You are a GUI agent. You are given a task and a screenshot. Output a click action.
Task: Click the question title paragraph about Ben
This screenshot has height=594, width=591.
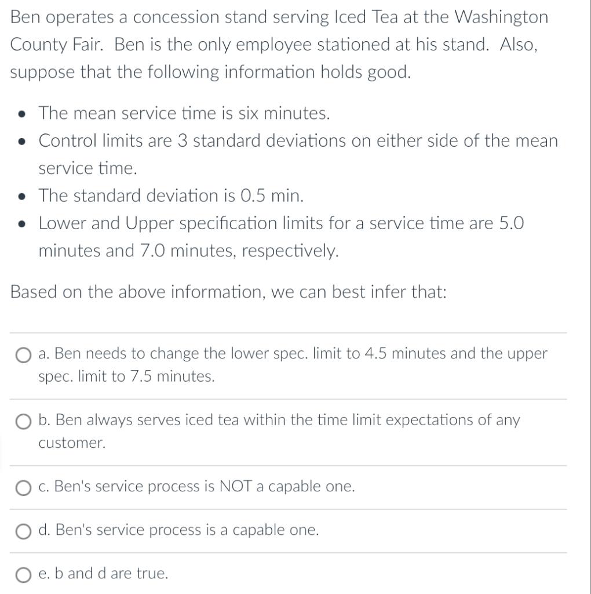click(278, 44)
